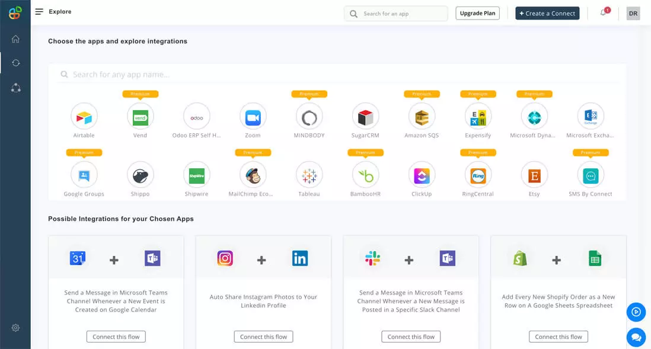Connect the Instagram to LinkedIn flow

click(263, 336)
